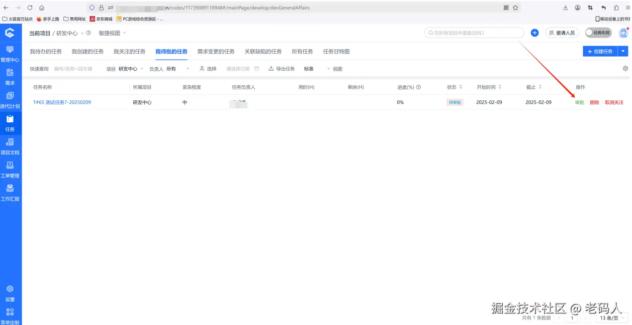Open 京东商城 bookmark

point(102,19)
